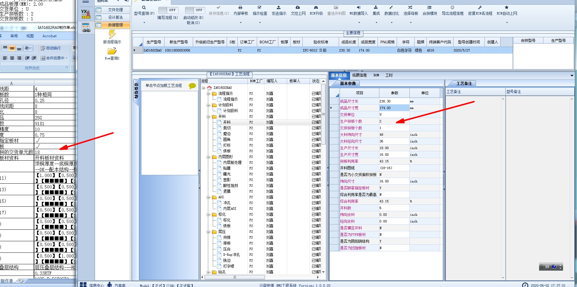Screen dimensions: 577x287
Task: Collapse the 层压 tree folder
Action: [x=209, y=232]
